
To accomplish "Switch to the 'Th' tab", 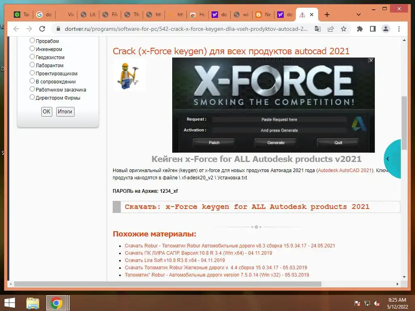I will coord(132,15).
